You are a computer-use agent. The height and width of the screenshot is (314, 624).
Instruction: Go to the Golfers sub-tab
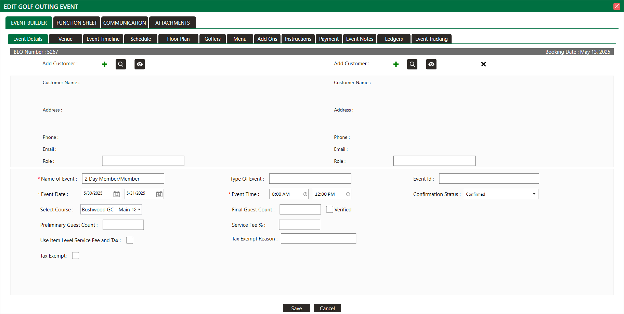(x=212, y=39)
